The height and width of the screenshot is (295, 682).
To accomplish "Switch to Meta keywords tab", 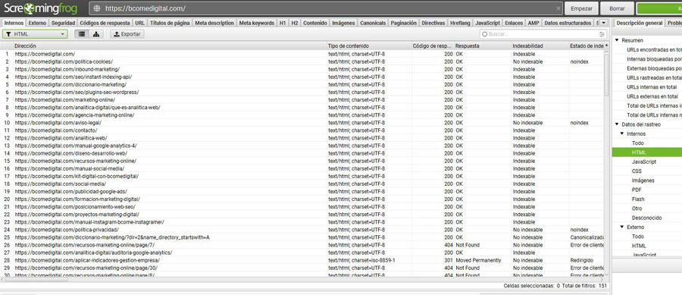I will [x=257, y=23].
